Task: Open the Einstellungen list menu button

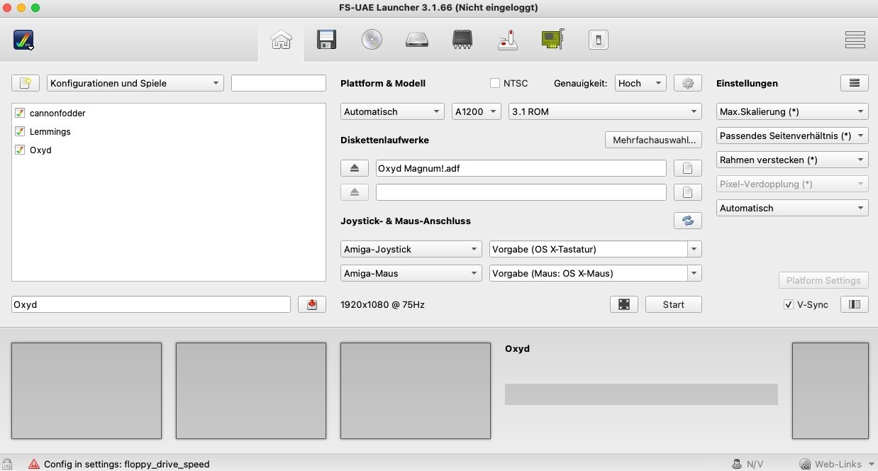Action: [855, 83]
